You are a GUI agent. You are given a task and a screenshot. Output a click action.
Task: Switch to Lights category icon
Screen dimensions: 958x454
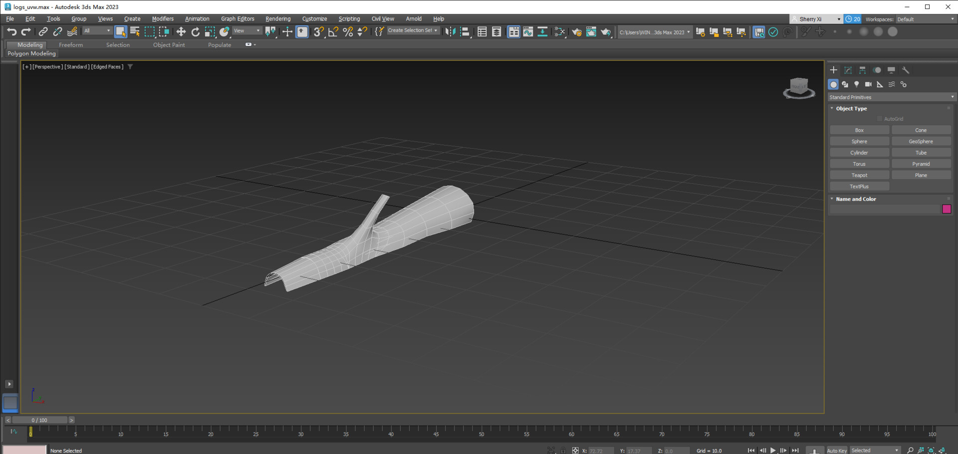click(x=857, y=84)
